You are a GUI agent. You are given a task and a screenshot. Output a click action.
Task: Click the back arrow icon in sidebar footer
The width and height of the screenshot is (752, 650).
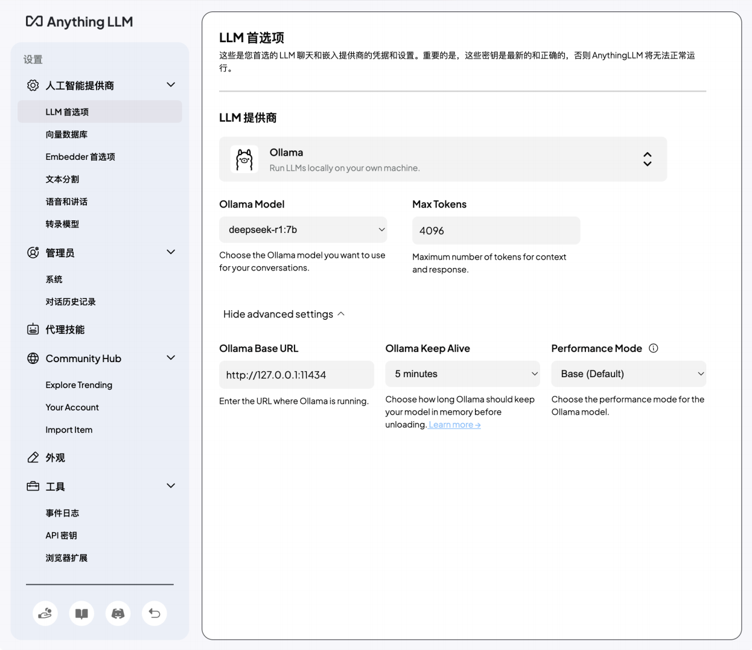click(x=155, y=613)
